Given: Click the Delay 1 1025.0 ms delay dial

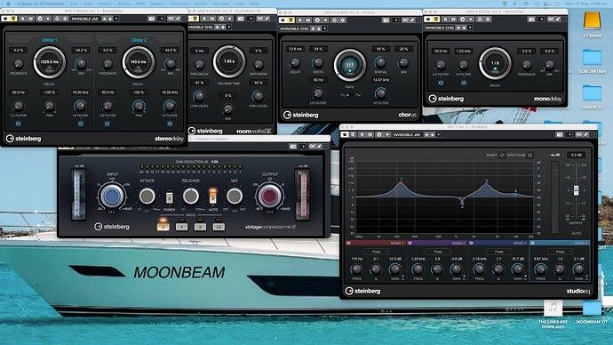Looking at the screenshot, I should click(x=49, y=62).
